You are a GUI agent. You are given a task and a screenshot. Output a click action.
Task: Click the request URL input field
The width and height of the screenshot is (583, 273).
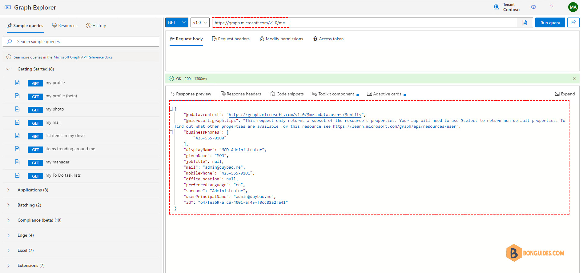click(364, 22)
